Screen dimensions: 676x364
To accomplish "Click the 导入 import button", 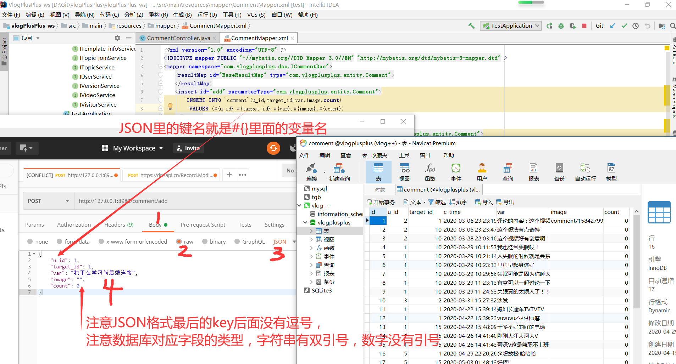I will coord(484,202).
